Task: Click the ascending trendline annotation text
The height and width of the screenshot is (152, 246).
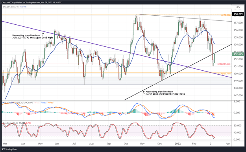Action: point(165,93)
